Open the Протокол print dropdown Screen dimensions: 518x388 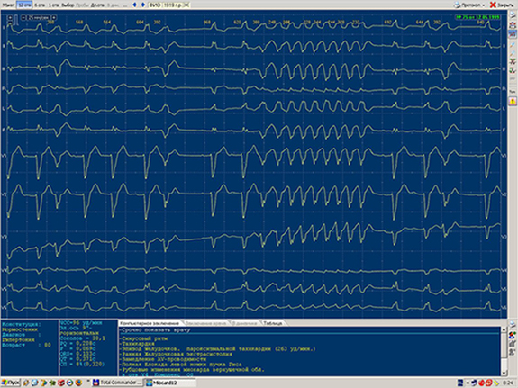click(x=469, y=5)
